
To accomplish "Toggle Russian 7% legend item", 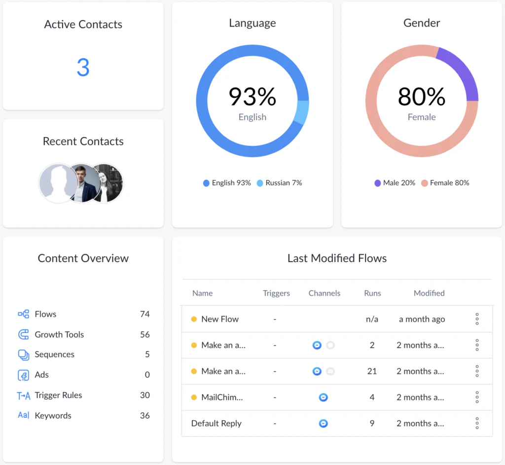I will click(x=279, y=183).
